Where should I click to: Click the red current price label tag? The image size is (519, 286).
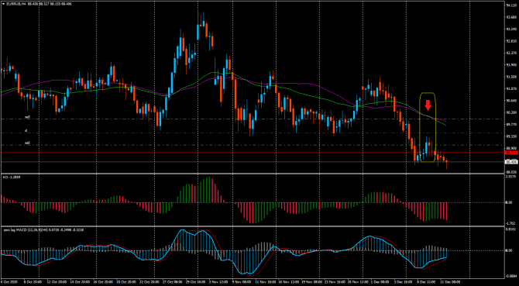point(511,153)
